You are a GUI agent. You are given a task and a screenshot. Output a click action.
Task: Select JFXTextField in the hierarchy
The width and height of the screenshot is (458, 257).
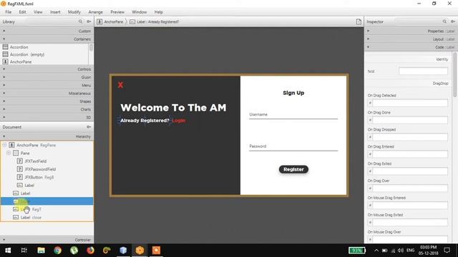point(47,161)
